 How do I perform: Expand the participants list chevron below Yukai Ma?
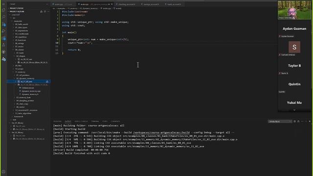[294, 110]
